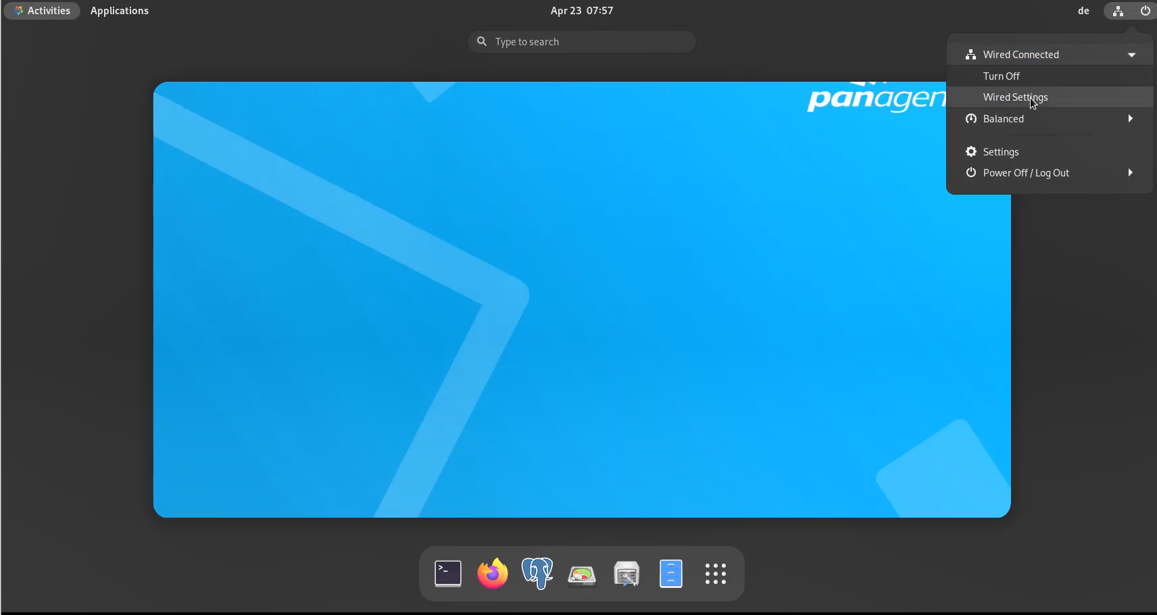Open Wired Settings
The height and width of the screenshot is (615, 1157).
coord(1015,97)
